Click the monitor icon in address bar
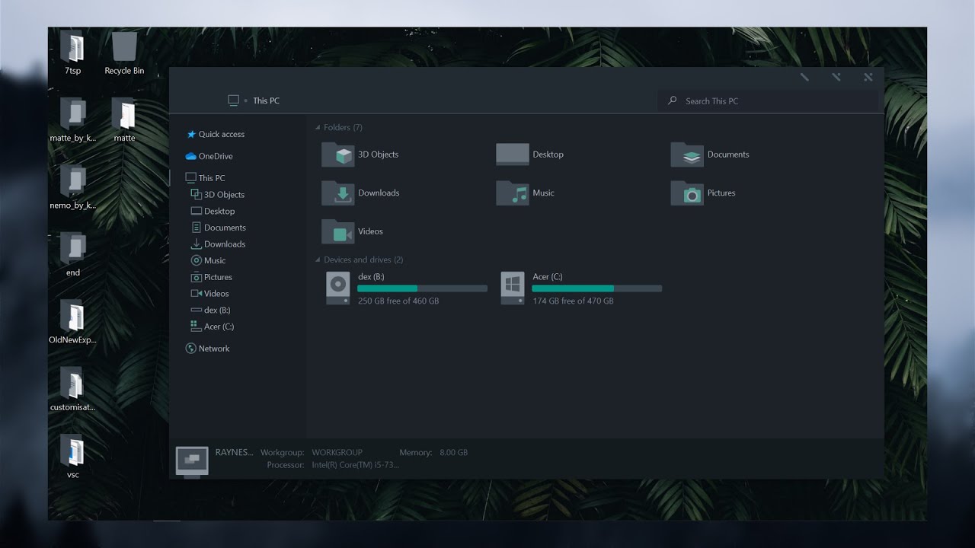Image resolution: width=975 pixels, height=548 pixels. click(x=233, y=100)
